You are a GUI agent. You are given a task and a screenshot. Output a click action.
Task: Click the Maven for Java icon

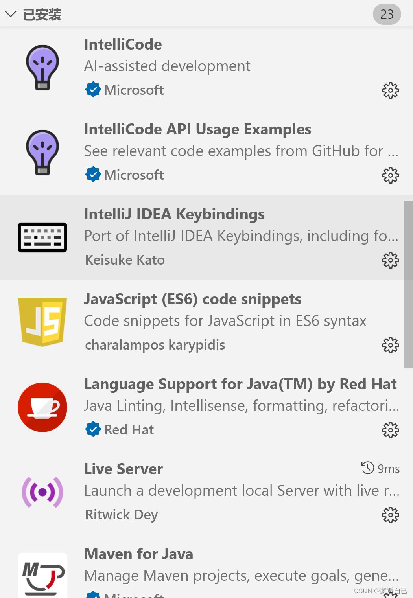[42, 576]
